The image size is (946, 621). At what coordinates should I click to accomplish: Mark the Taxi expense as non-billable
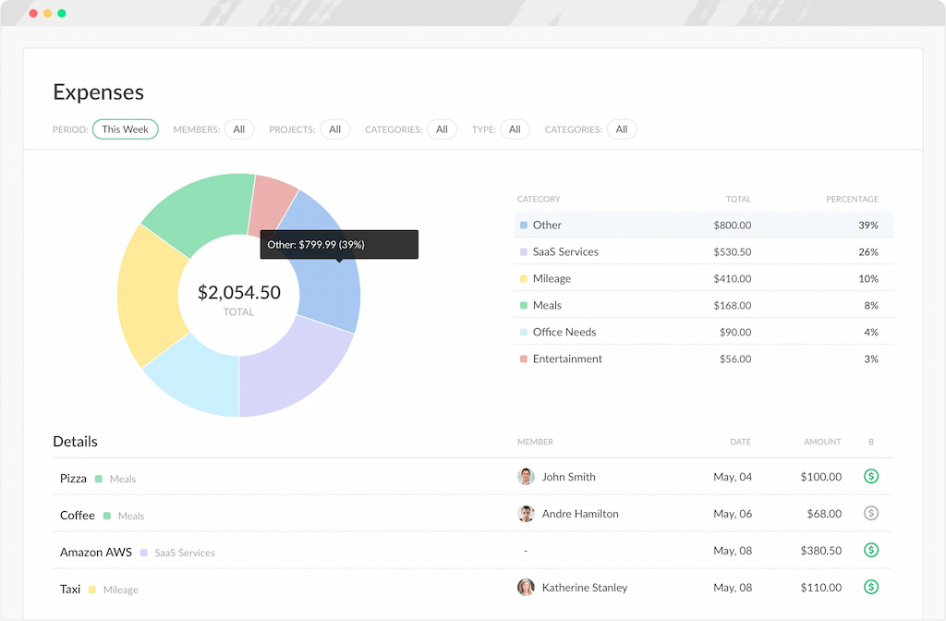tap(870, 586)
